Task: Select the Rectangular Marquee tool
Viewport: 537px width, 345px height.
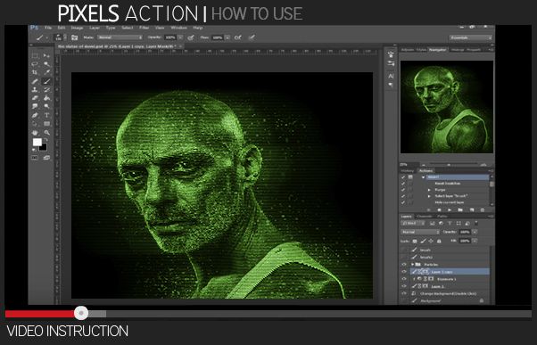Action: [x=35, y=55]
